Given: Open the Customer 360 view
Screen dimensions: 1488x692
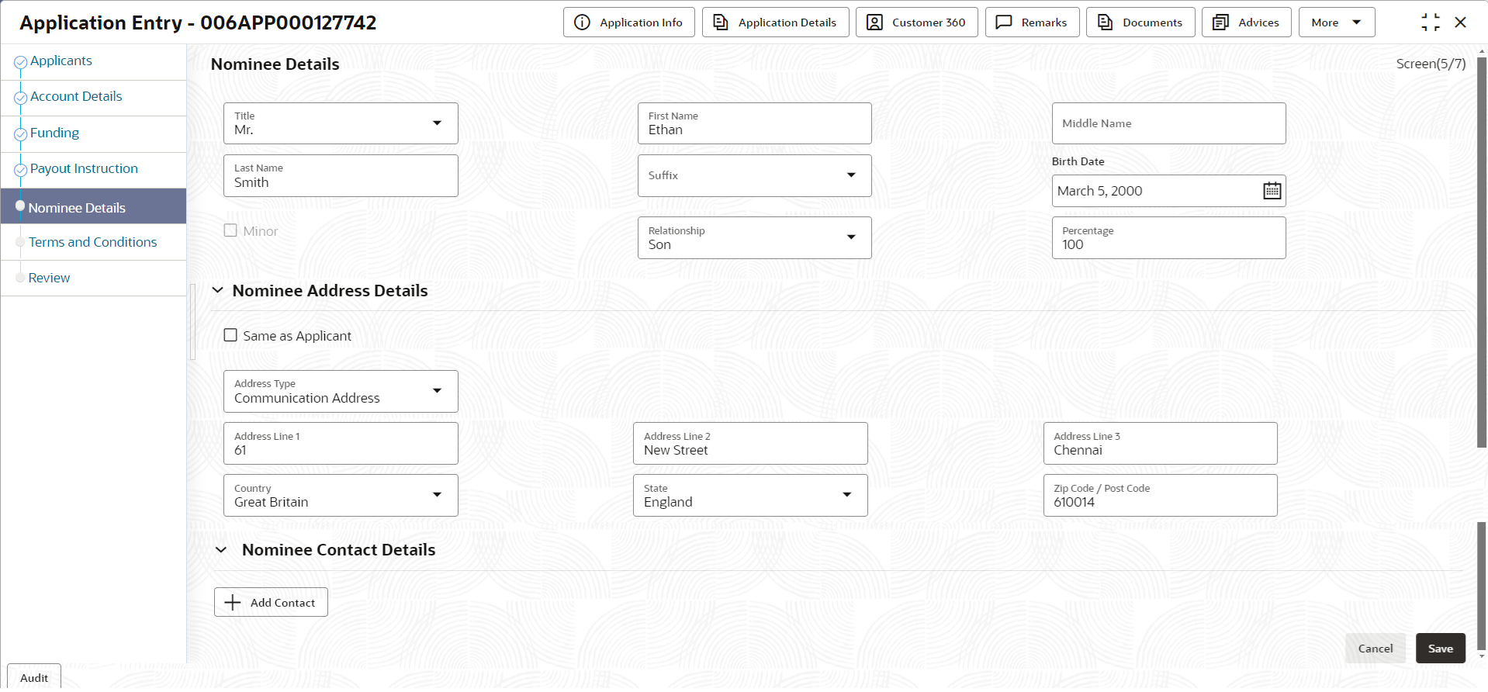Looking at the screenshot, I should click(916, 22).
